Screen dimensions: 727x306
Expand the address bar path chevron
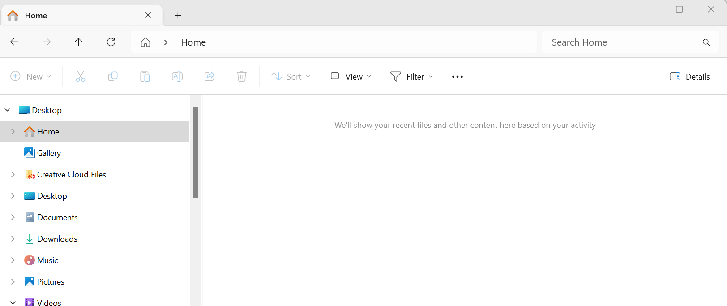click(166, 42)
